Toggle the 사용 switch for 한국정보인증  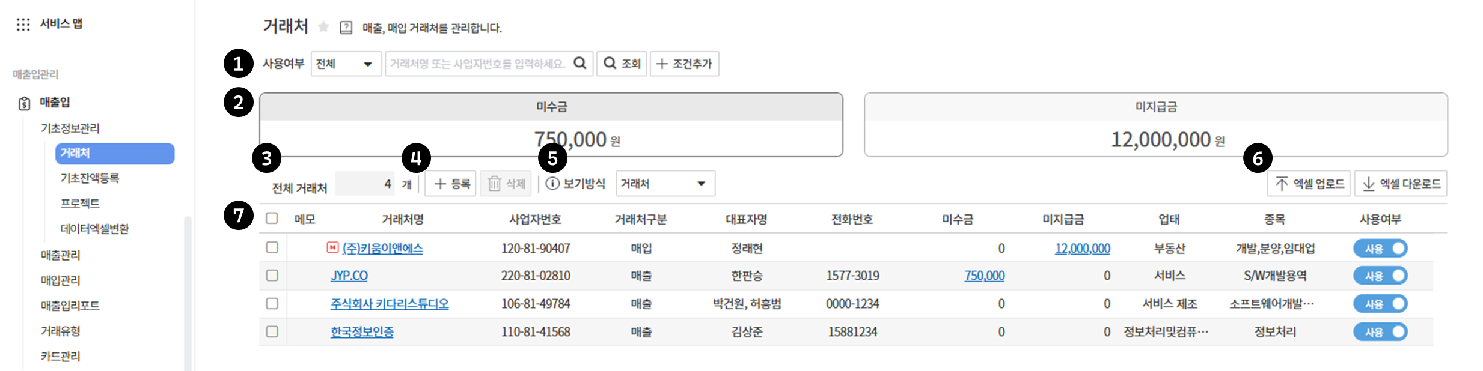click(x=1380, y=332)
